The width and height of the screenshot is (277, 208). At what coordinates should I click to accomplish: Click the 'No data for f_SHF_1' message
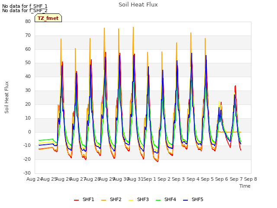[x=25, y=6]
